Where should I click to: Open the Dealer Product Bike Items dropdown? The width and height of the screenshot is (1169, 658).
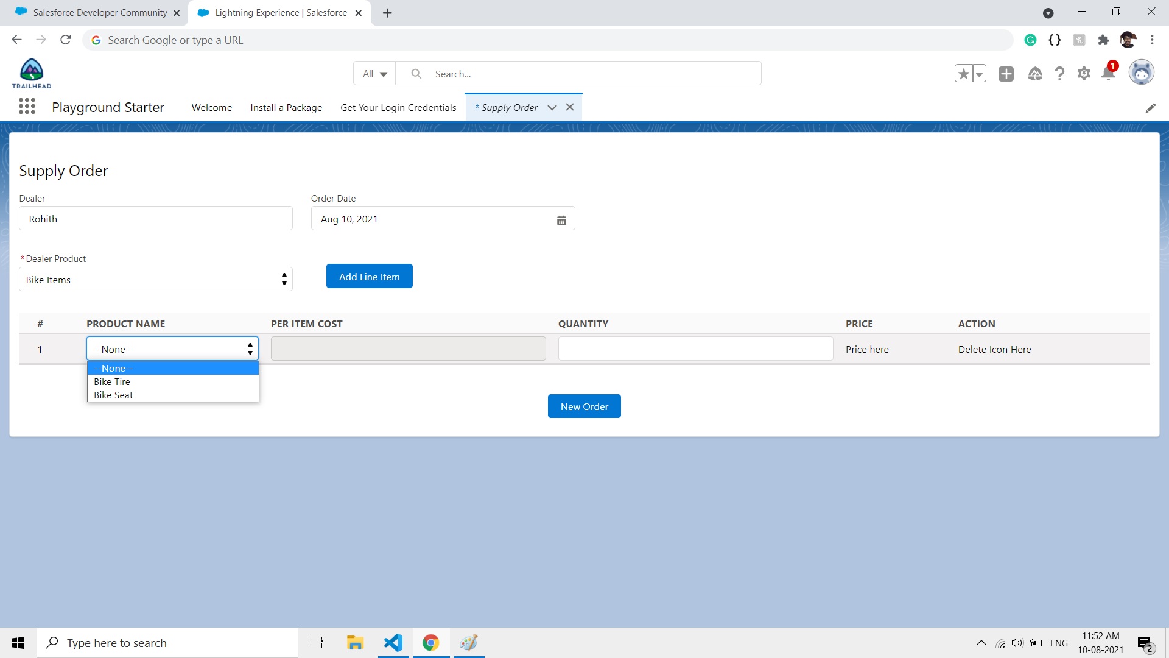[156, 280]
